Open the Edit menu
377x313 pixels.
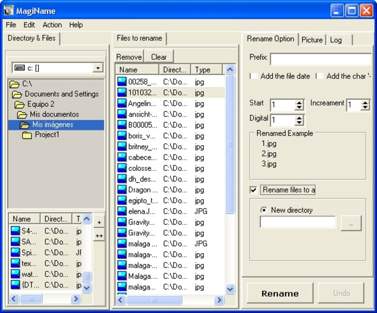(x=29, y=25)
